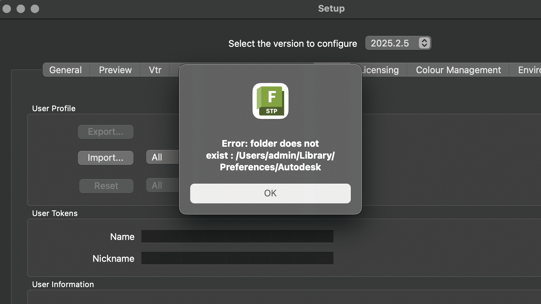Switch to the partially visible Environment tab
This screenshot has width=541, height=304.
coord(528,70)
